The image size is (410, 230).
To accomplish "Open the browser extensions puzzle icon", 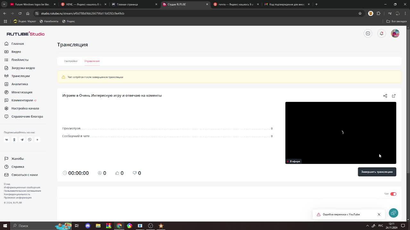I will [x=379, y=13].
